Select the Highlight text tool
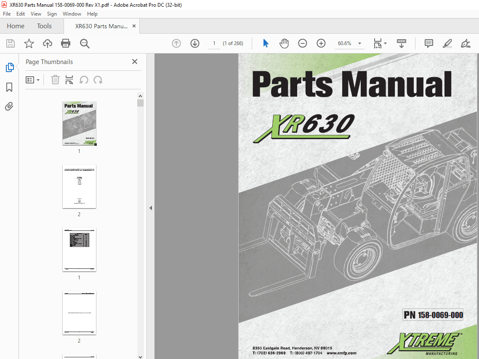The width and height of the screenshot is (479, 359). (x=447, y=43)
